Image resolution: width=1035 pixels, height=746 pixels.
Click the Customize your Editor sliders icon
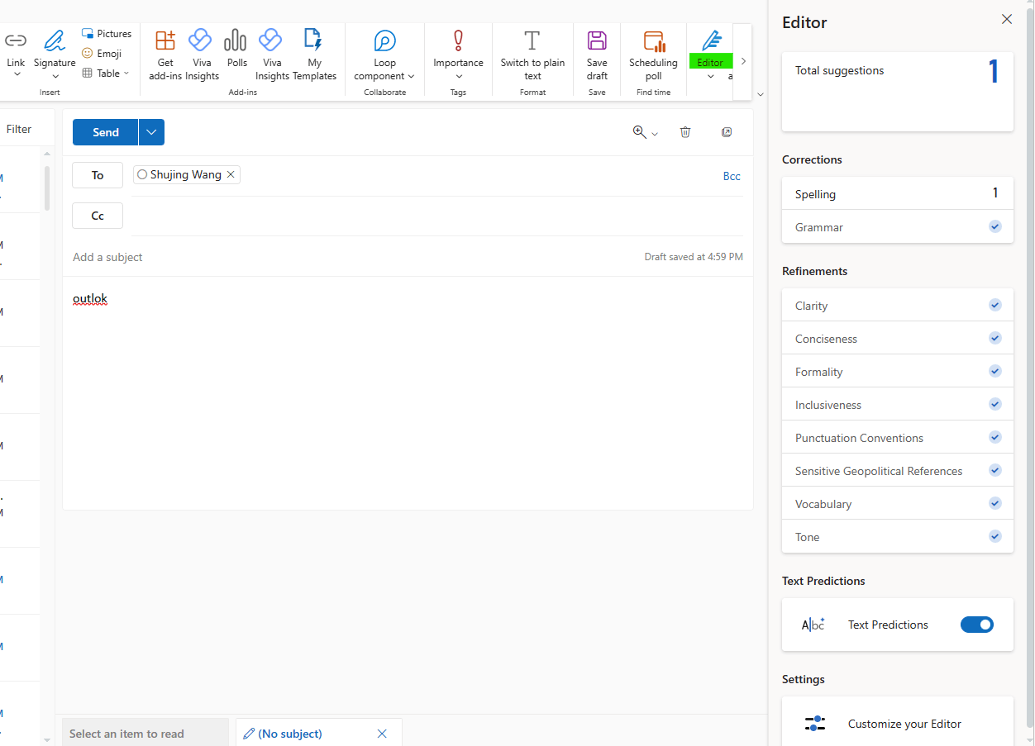click(x=815, y=724)
